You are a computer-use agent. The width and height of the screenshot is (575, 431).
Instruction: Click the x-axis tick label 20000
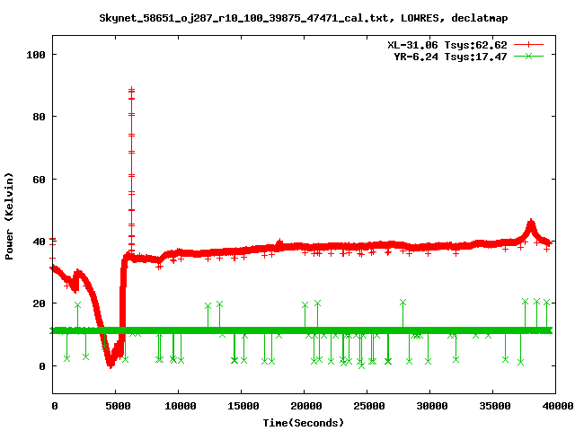[306, 406]
